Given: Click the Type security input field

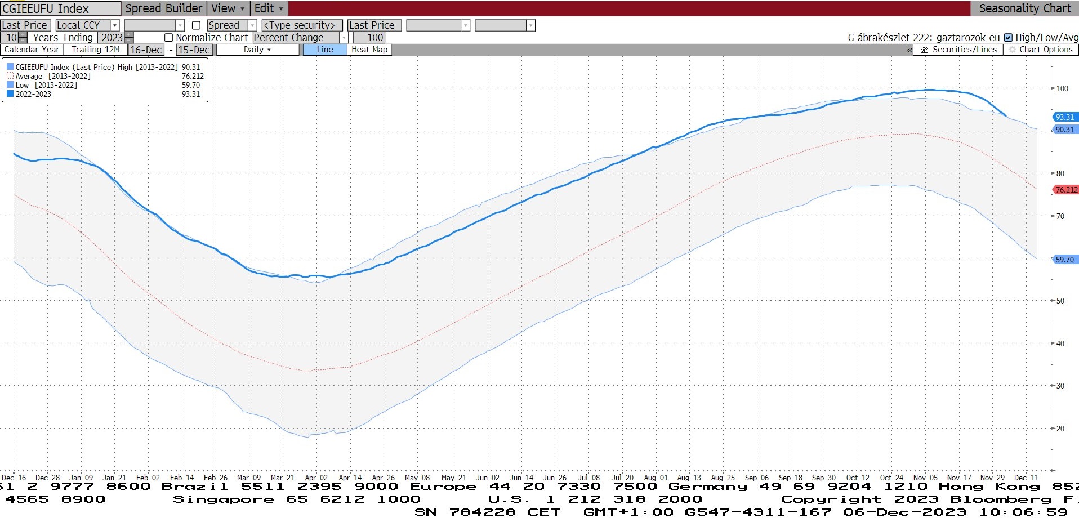Looking at the screenshot, I should pos(302,25).
